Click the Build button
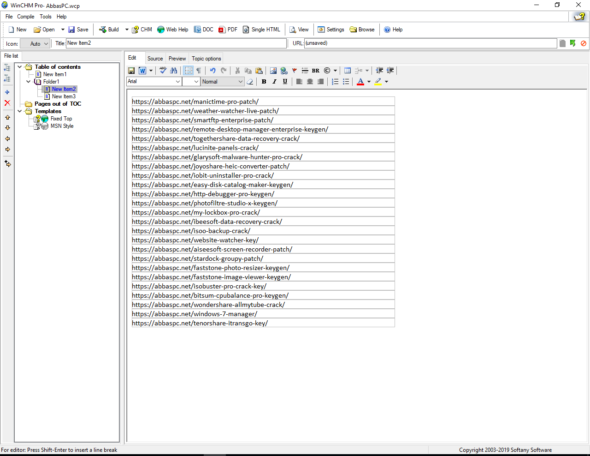The width and height of the screenshot is (590, 456). (x=109, y=30)
